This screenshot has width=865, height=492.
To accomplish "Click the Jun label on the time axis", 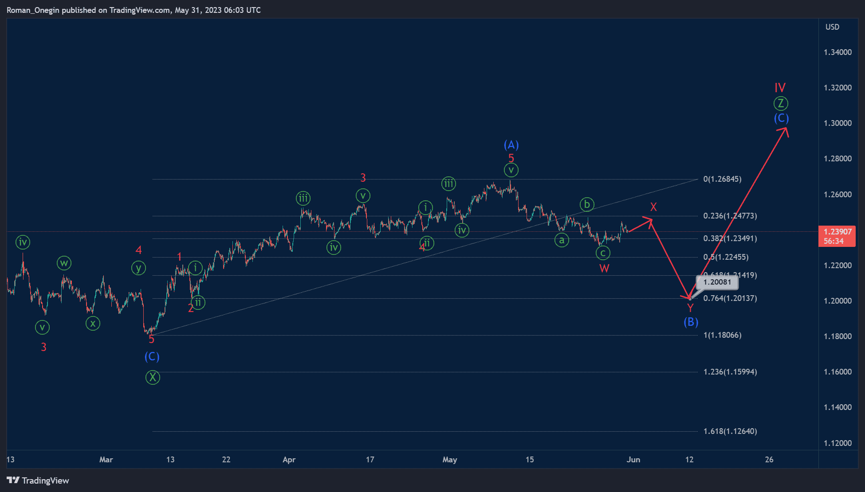I will pyautogui.click(x=633, y=460).
